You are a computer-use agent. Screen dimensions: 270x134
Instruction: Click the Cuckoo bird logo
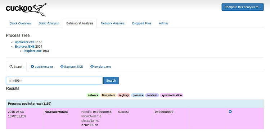pos(27,9)
